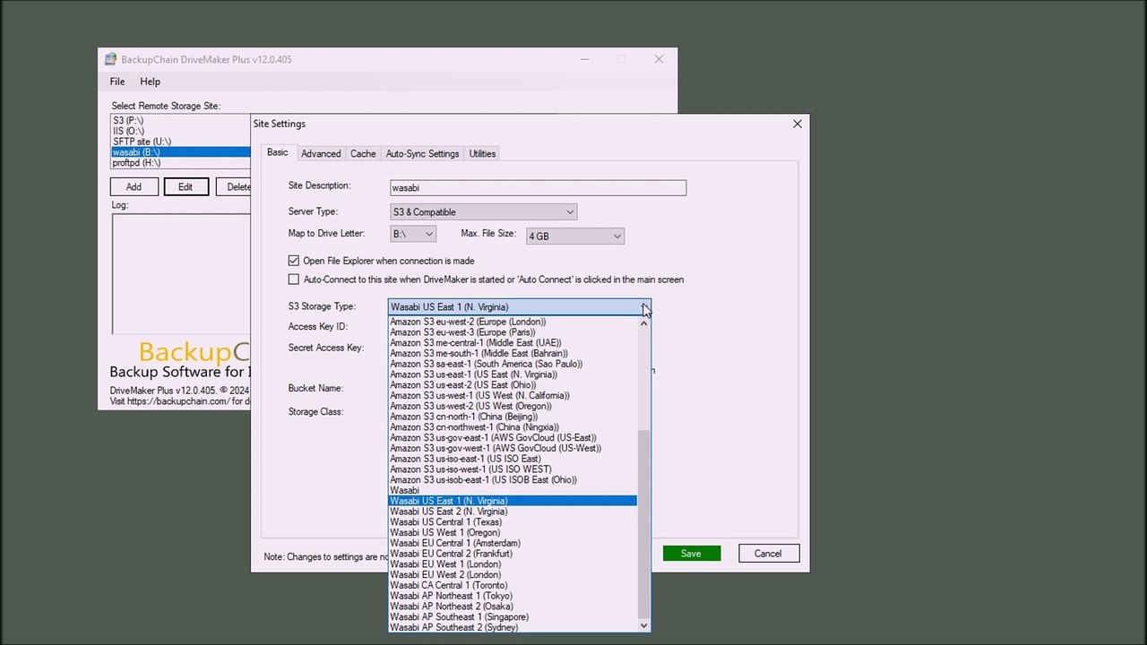Choose Amazon S3 us-gov-west-1 (AWS GovCloud (US-West))

(x=513, y=448)
